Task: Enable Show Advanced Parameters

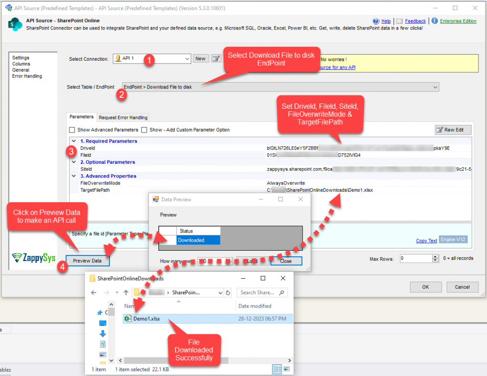Action: coord(72,130)
